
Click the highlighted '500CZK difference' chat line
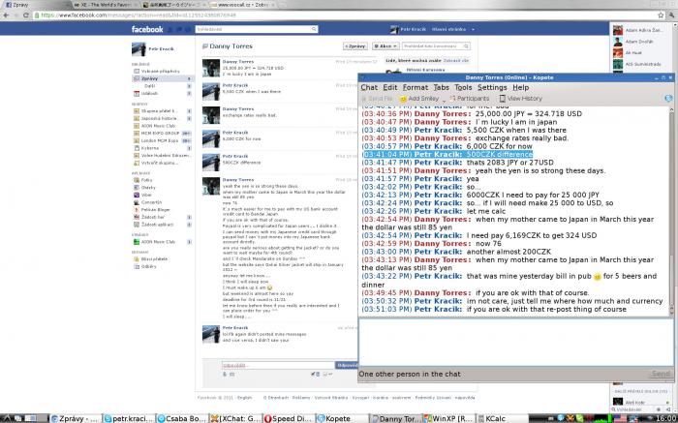point(447,154)
